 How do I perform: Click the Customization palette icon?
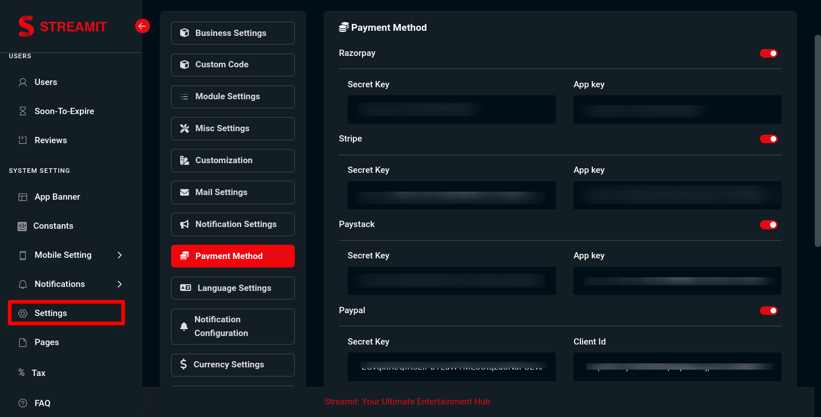(184, 160)
